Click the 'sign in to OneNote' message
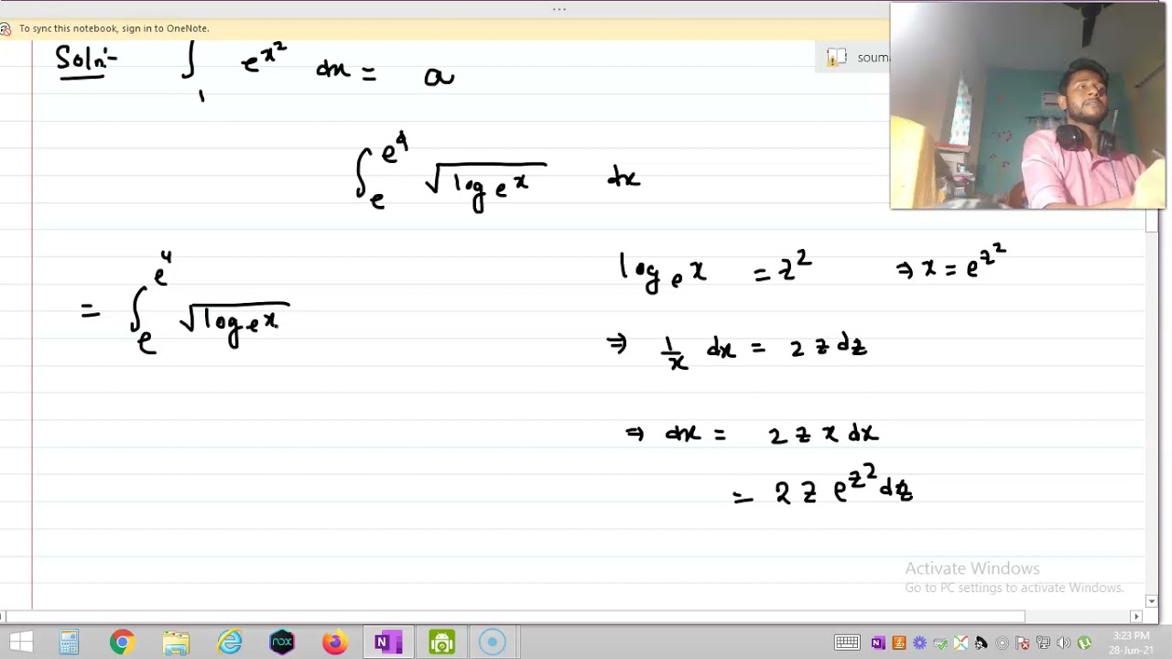The height and width of the screenshot is (659, 1172). (114, 28)
